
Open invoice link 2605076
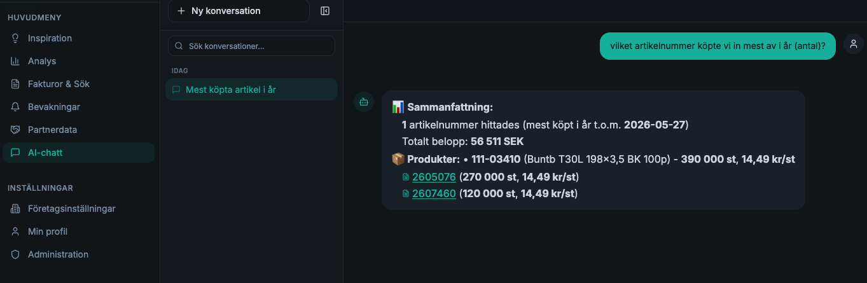pyautogui.click(x=434, y=177)
